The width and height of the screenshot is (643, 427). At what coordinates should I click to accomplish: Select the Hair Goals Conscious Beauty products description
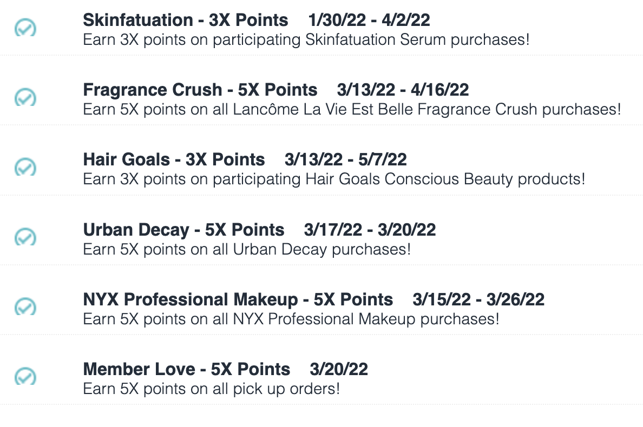[334, 179]
